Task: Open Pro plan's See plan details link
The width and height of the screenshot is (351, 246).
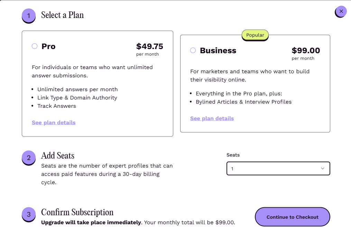Action: pos(53,122)
